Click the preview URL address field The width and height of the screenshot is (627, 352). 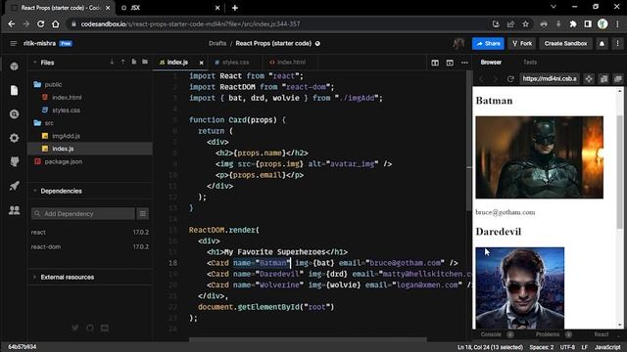click(550, 79)
